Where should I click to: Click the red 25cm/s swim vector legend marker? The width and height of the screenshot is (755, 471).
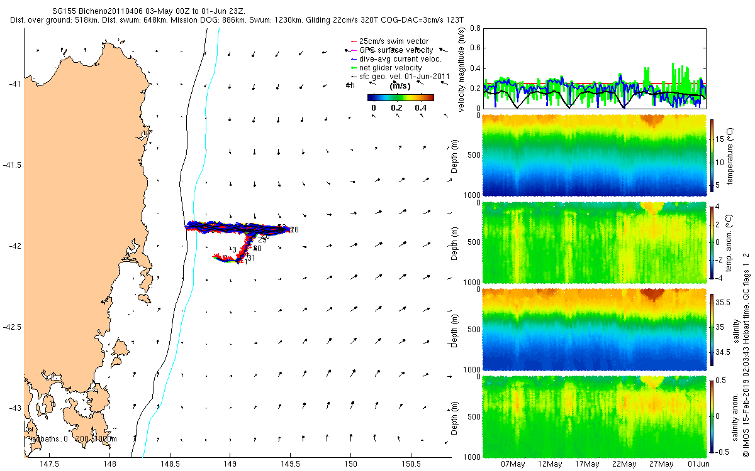[x=353, y=41]
